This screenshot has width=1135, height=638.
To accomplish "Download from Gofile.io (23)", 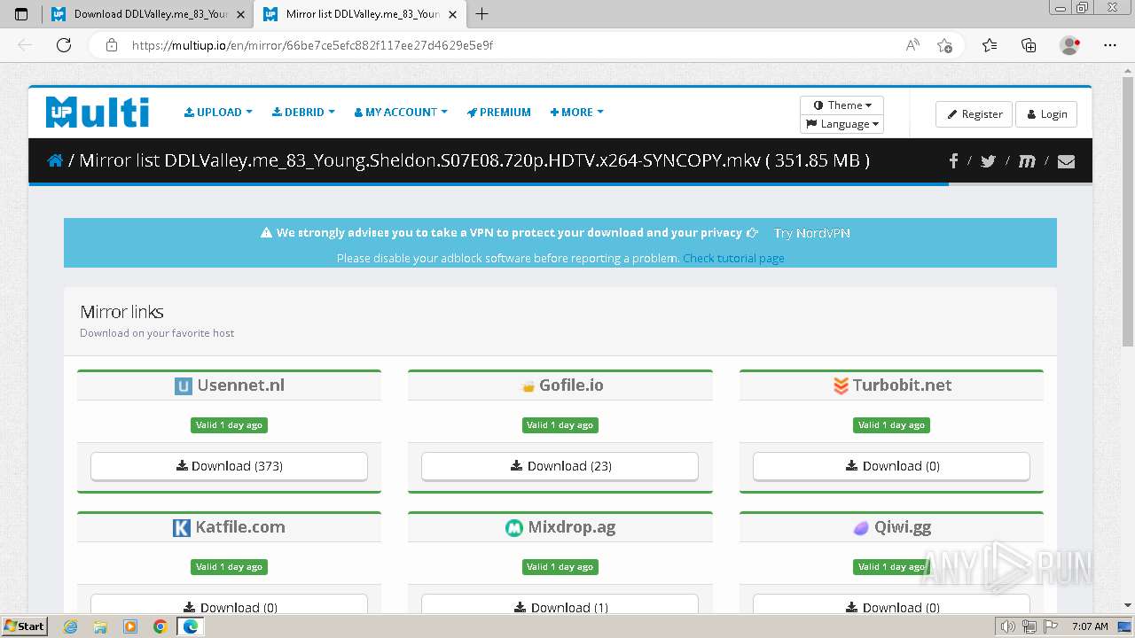I will click(x=560, y=466).
